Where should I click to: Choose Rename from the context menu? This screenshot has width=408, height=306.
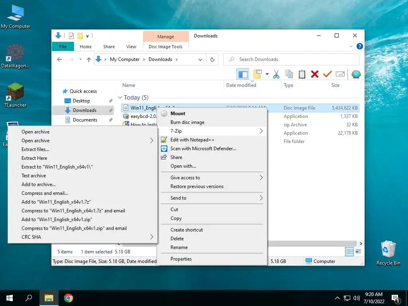coord(212,247)
